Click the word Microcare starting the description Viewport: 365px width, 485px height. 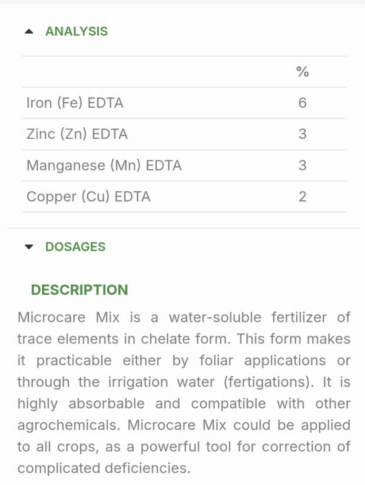tap(51, 317)
